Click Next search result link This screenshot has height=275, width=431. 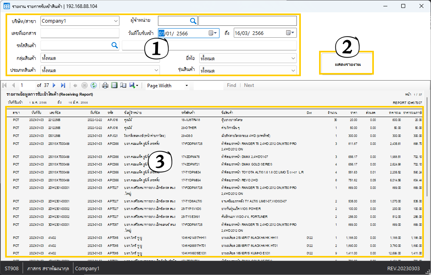click(x=249, y=85)
